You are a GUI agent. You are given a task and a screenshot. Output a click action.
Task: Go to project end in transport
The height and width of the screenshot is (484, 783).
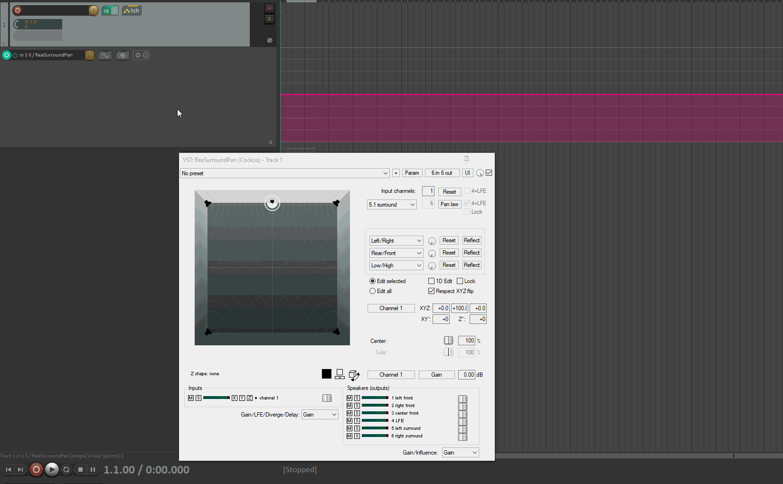[x=20, y=469]
